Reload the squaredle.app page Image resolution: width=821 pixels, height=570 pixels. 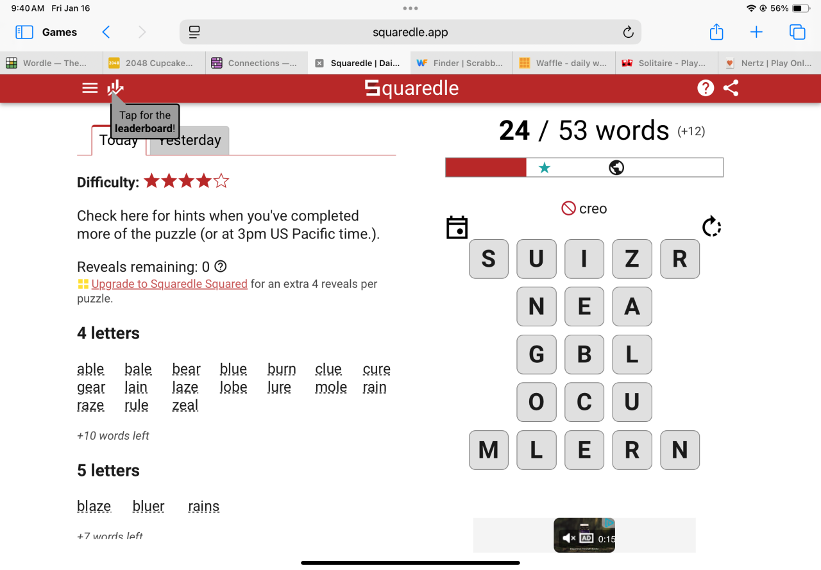628,32
